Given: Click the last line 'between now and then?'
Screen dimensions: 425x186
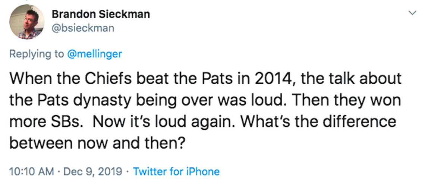Looking at the screenshot, I should pos(98,143).
